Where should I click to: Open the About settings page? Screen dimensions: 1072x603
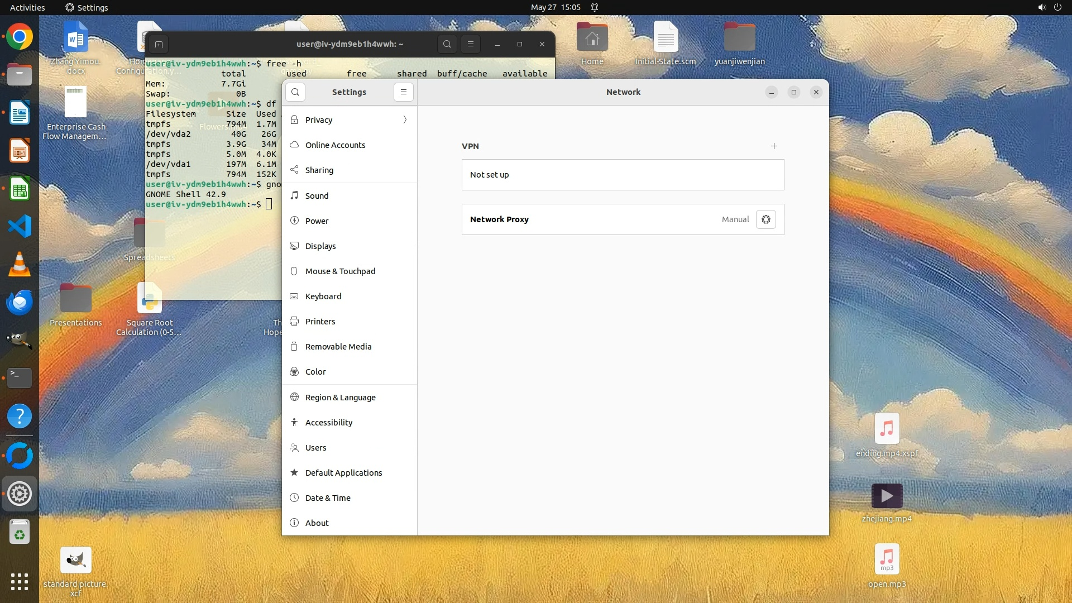click(317, 523)
